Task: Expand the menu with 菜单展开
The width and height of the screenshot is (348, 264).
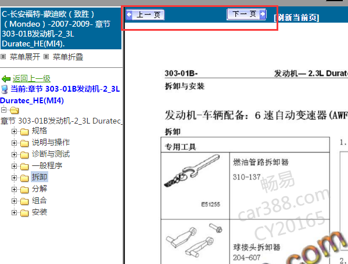Action: point(25,57)
